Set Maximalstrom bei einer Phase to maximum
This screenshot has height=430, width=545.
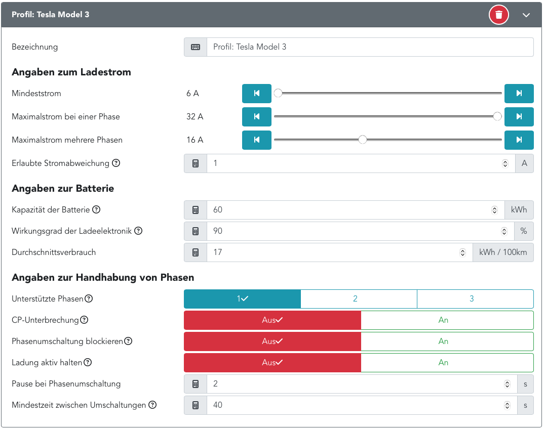[519, 117]
